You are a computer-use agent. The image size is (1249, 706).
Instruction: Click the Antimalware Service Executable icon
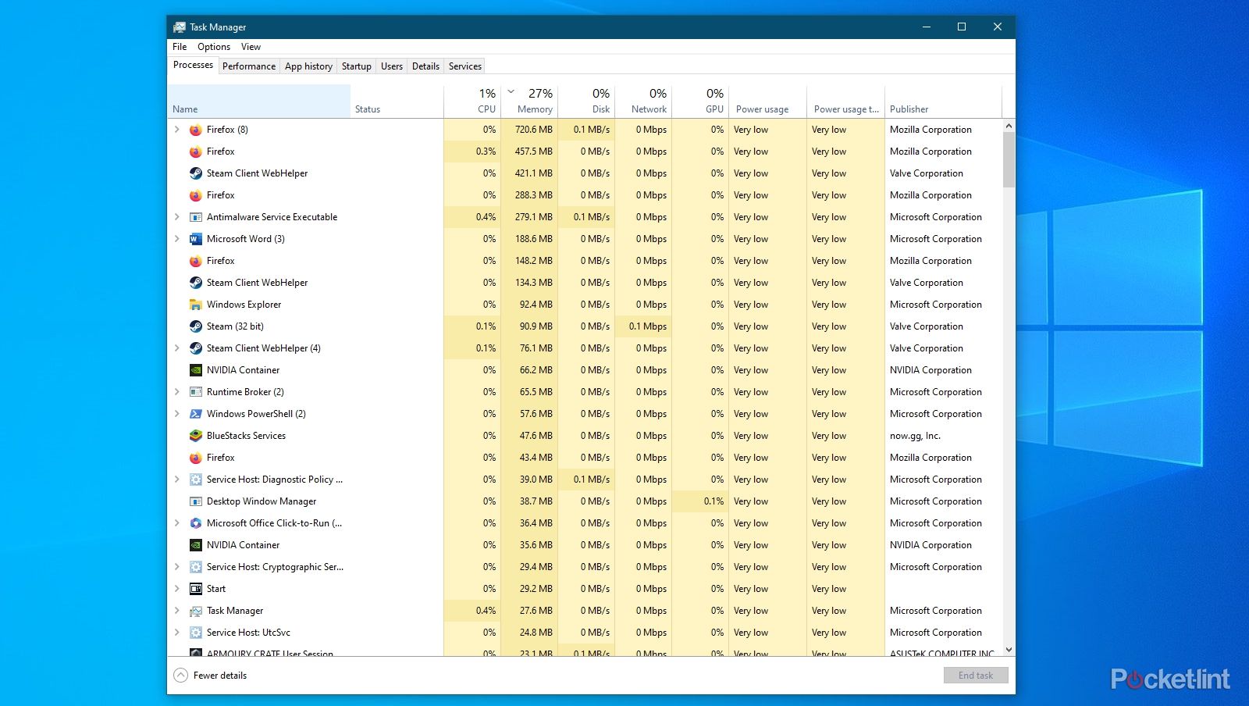click(x=196, y=217)
